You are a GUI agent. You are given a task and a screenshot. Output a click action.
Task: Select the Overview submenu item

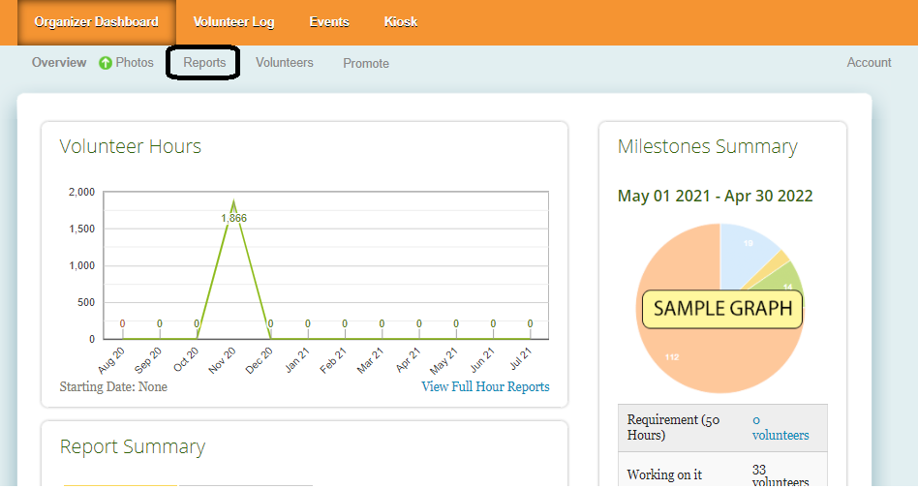[x=59, y=63]
